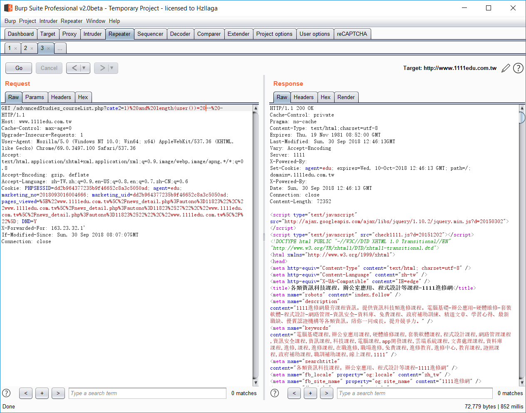Image resolution: width=526 pixels, height=413 pixels.
Task: Click the Burp Suite logo icon
Action: [8, 8]
